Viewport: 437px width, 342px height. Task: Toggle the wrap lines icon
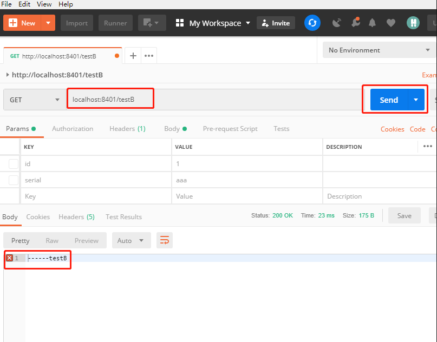coord(165,240)
